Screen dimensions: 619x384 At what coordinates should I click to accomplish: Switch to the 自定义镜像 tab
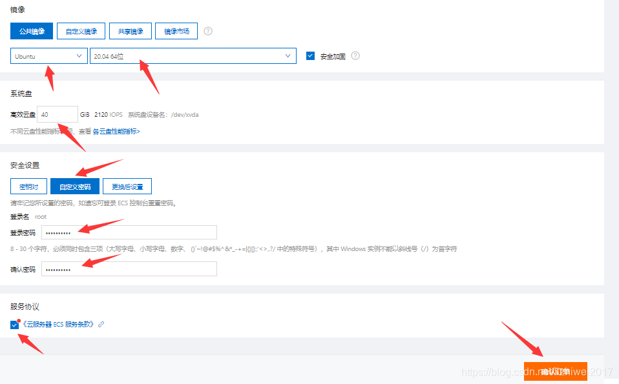point(81,31)
